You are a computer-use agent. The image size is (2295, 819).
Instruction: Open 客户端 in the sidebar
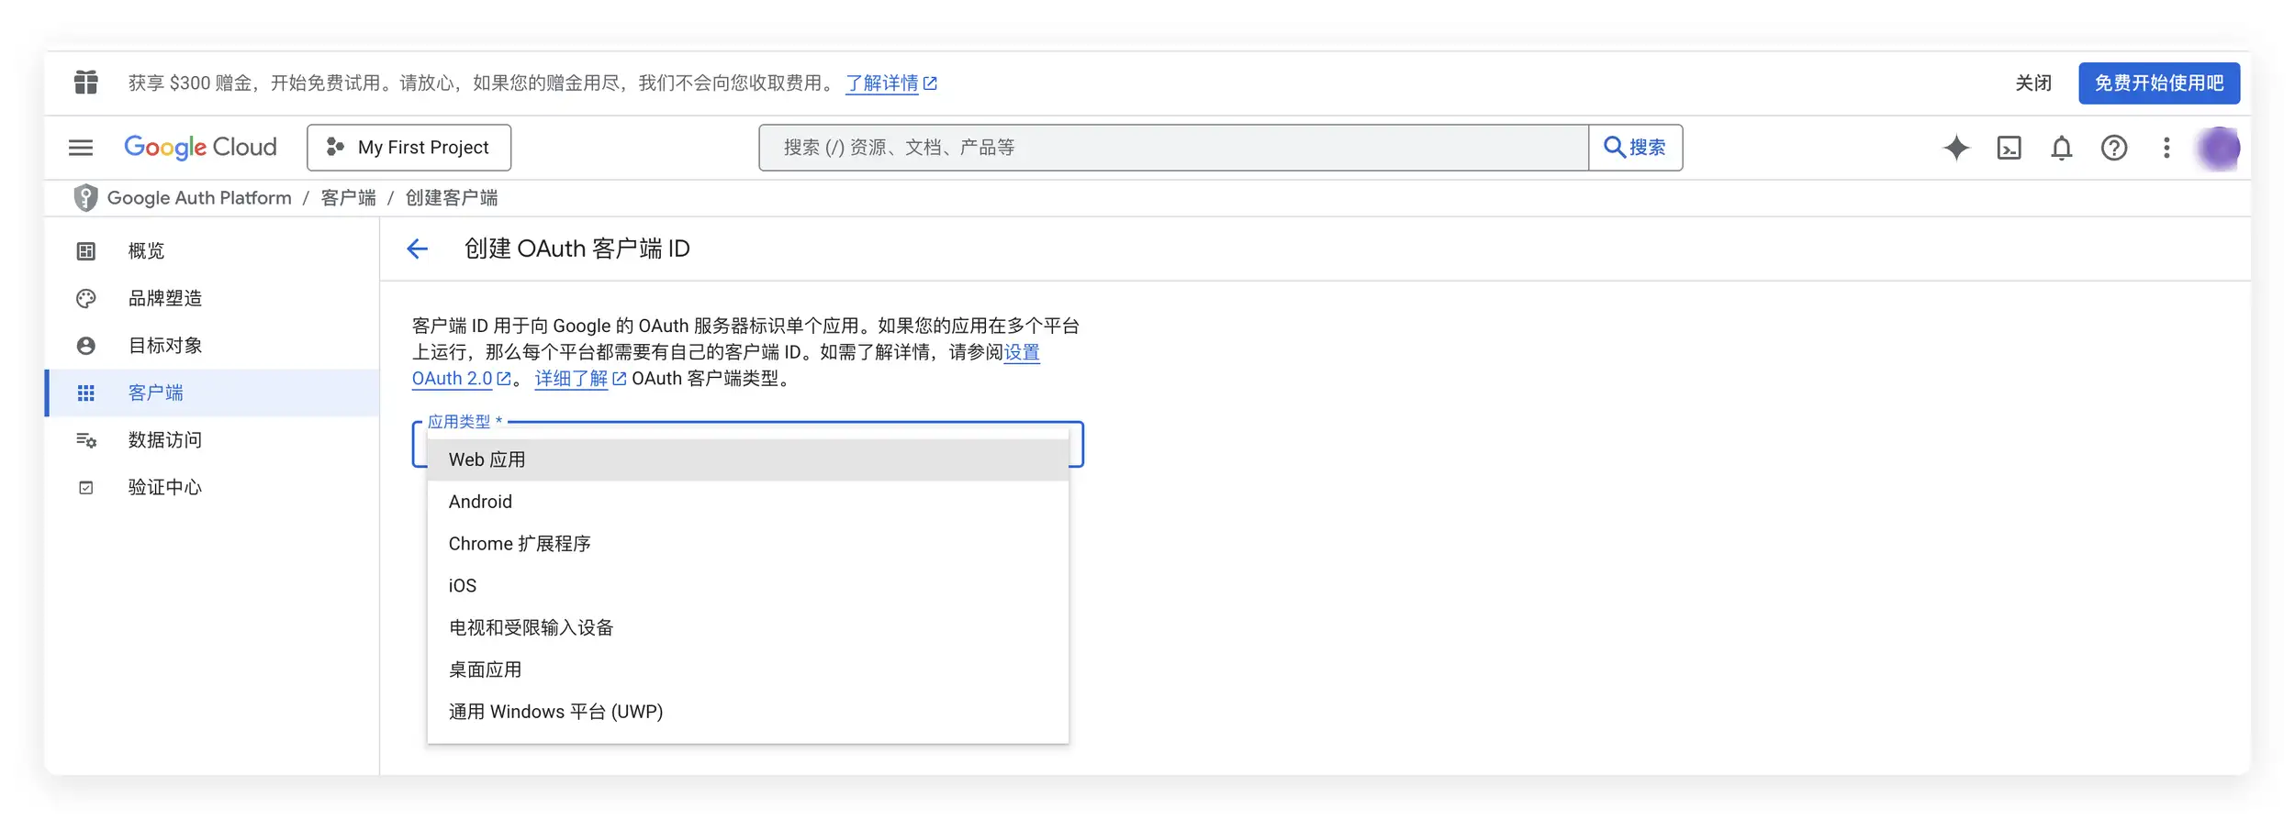[x=212, y=393]
